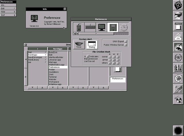
Task: Select Workspace in NextApps list
Action: pyautogui.click(x=58, y=82)
